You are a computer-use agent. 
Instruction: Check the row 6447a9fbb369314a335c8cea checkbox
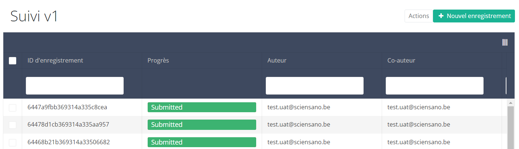click(x=13, y=107)
